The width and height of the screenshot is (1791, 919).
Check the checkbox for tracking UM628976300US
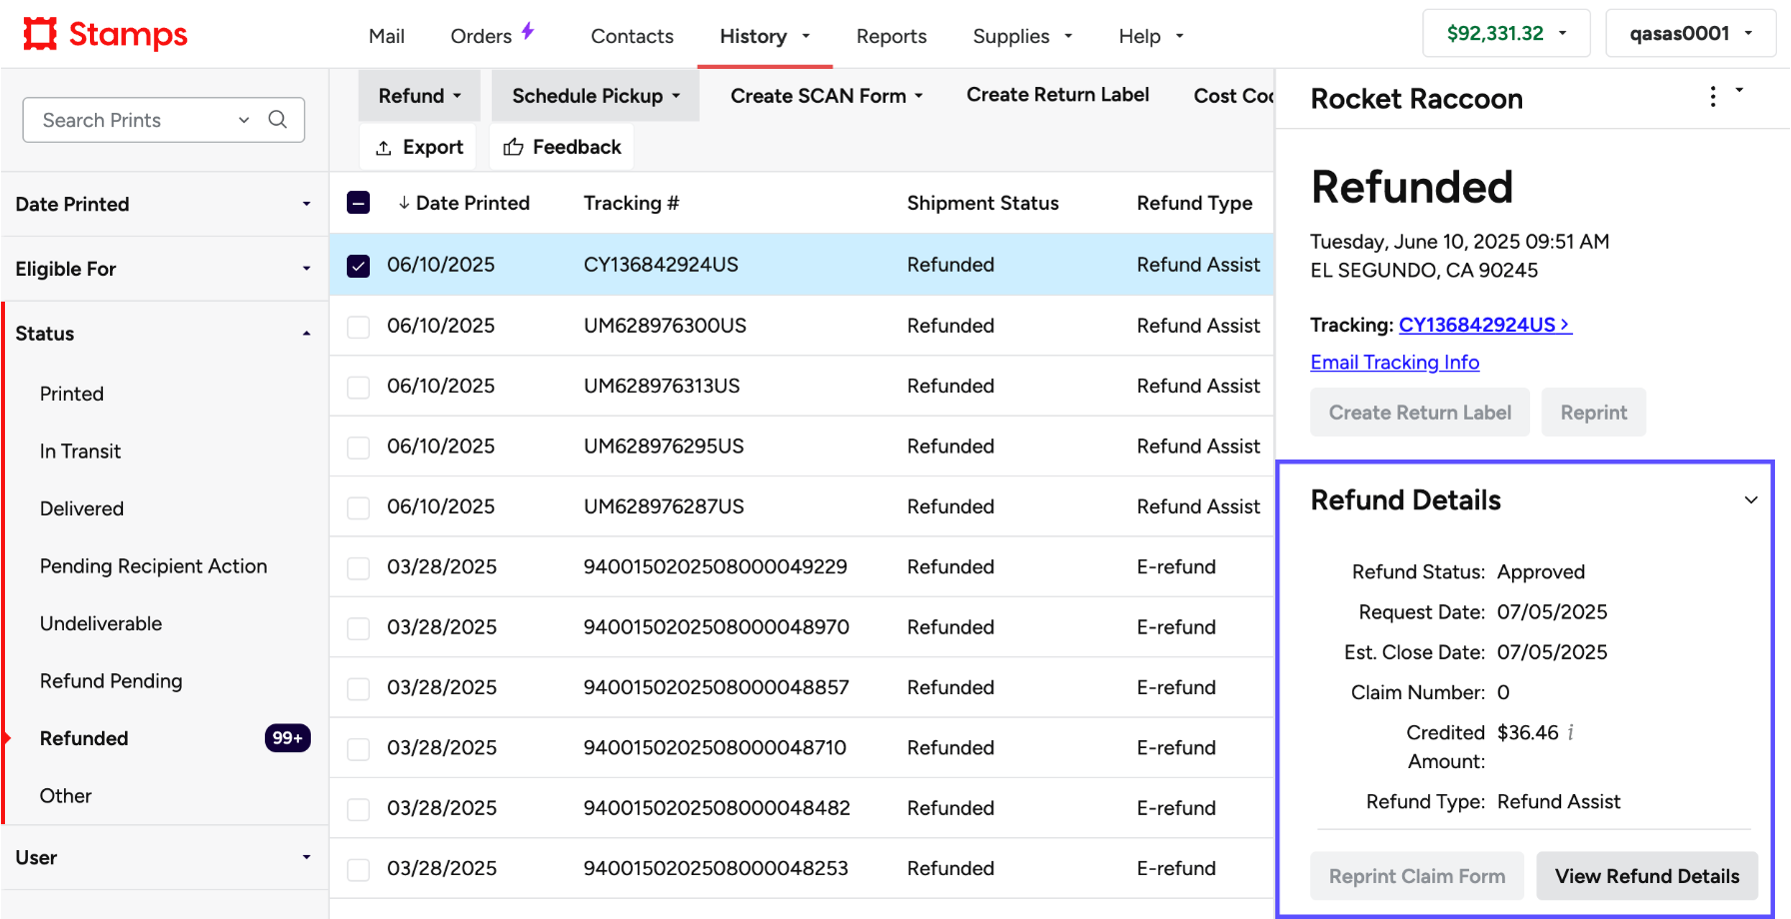(x=358, y=326)
